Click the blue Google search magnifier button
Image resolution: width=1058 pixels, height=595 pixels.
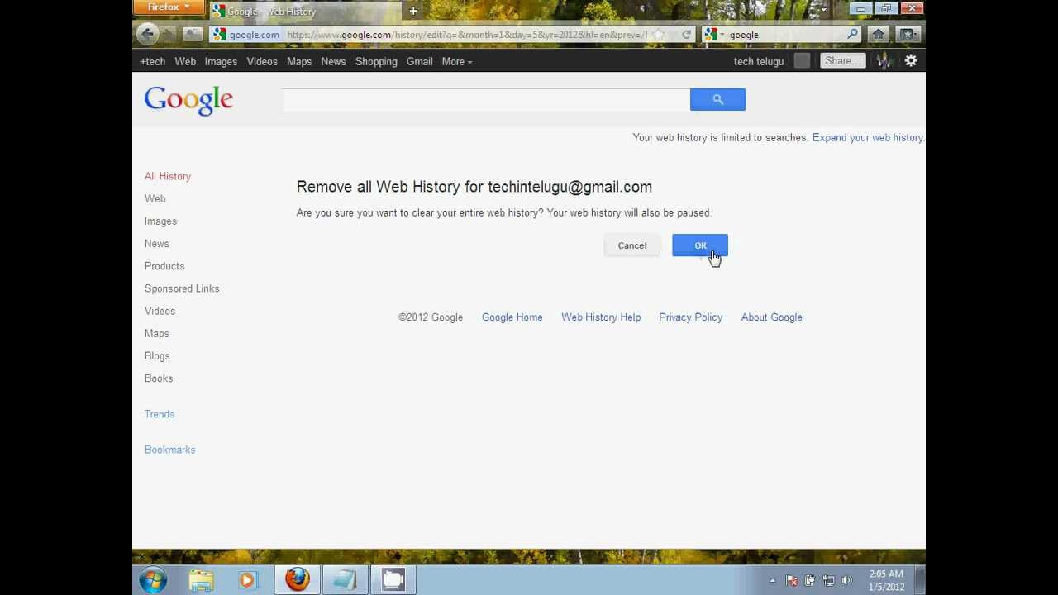point(717,100)
